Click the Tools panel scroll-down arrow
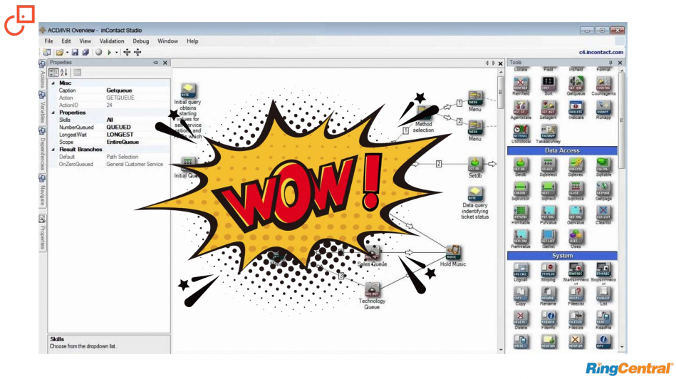 click(622, 347)
